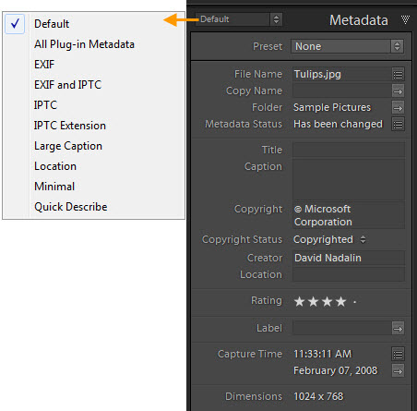Choose EXIF and IPTC from the menu
Image resolution: width=417 pixels, height=411 pixels.
67,85
